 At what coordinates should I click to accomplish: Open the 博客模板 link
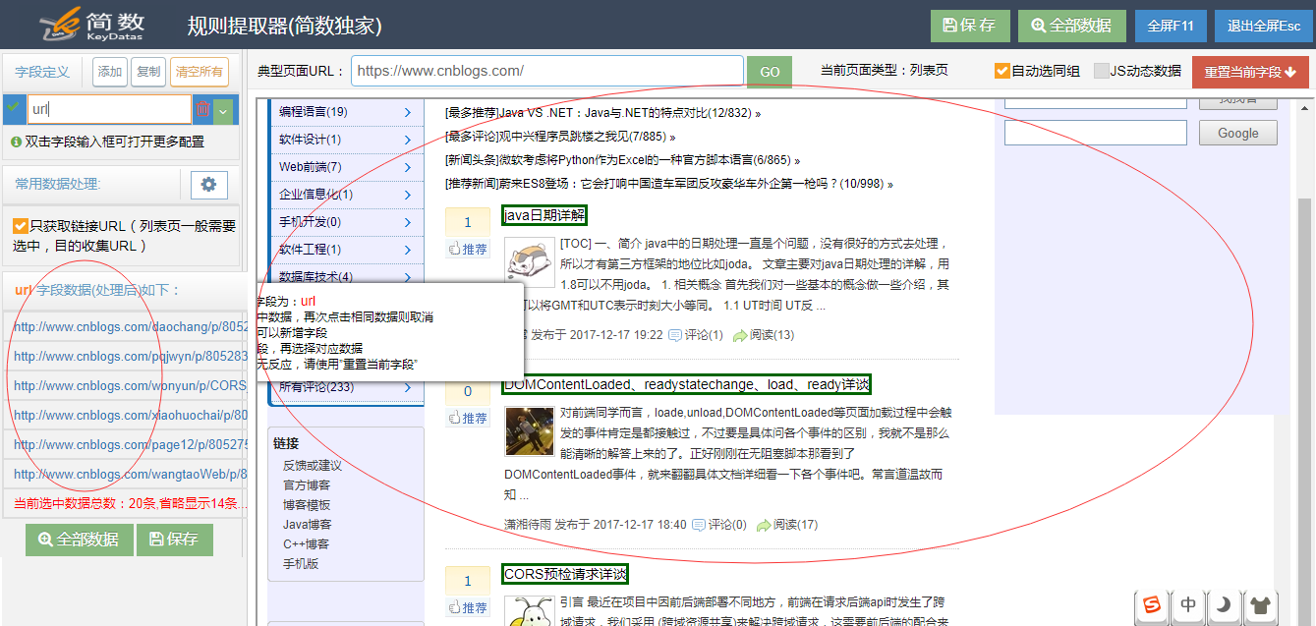307,505
